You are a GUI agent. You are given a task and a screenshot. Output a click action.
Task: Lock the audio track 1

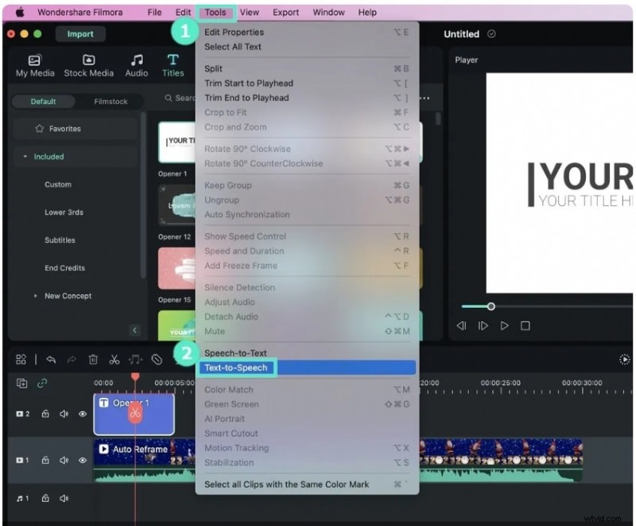pyautogui.click(x=46, y=497)
